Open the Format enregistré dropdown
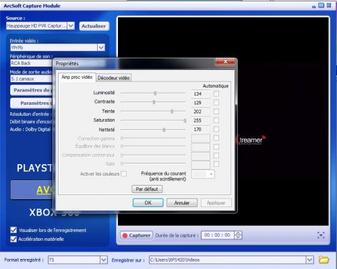Viewport: 337px width, 269px height. click(103, 260)
